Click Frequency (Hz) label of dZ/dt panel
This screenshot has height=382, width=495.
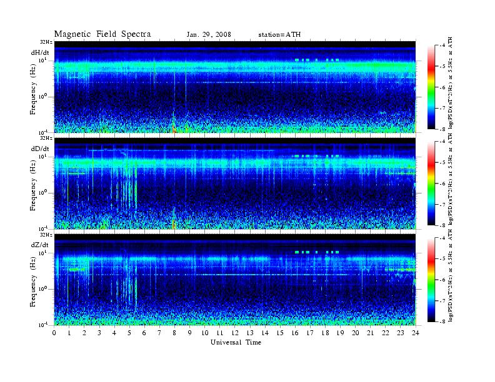33,282
